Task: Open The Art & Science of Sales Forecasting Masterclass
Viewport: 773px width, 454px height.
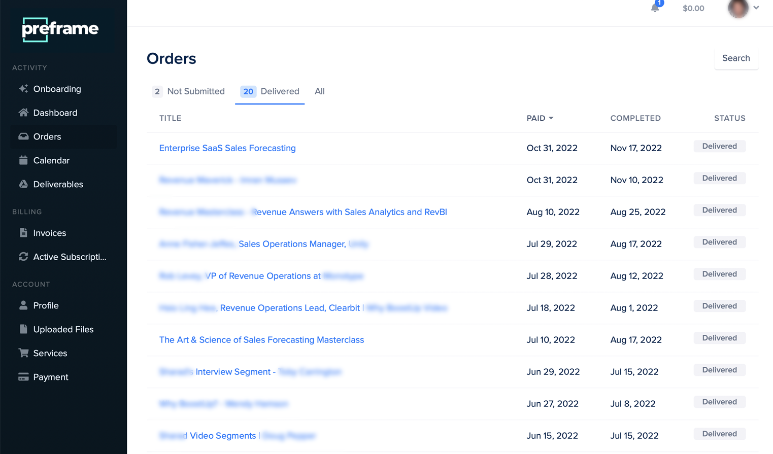Action: coord(261,340)
